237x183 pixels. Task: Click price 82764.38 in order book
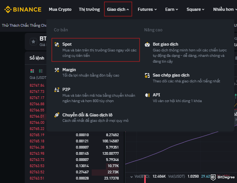click(37, 147)
